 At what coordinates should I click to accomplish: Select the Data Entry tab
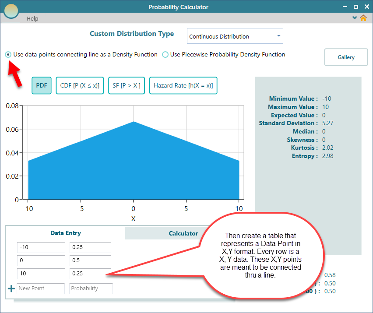tap(66, 233)
